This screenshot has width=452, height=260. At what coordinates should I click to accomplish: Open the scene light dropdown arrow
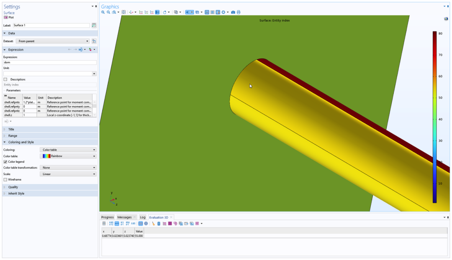(192, 12)
